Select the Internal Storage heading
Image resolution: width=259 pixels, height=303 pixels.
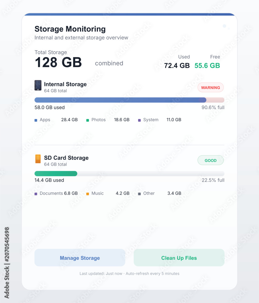[65, 84]
